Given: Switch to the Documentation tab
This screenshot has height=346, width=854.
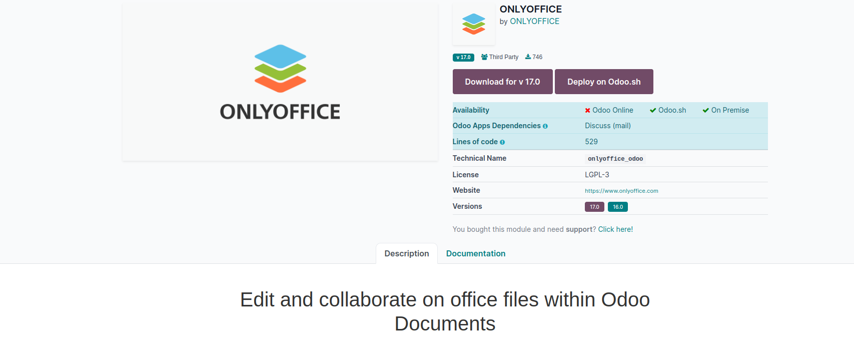Looking at the screenshot, I should pos(476,253).
